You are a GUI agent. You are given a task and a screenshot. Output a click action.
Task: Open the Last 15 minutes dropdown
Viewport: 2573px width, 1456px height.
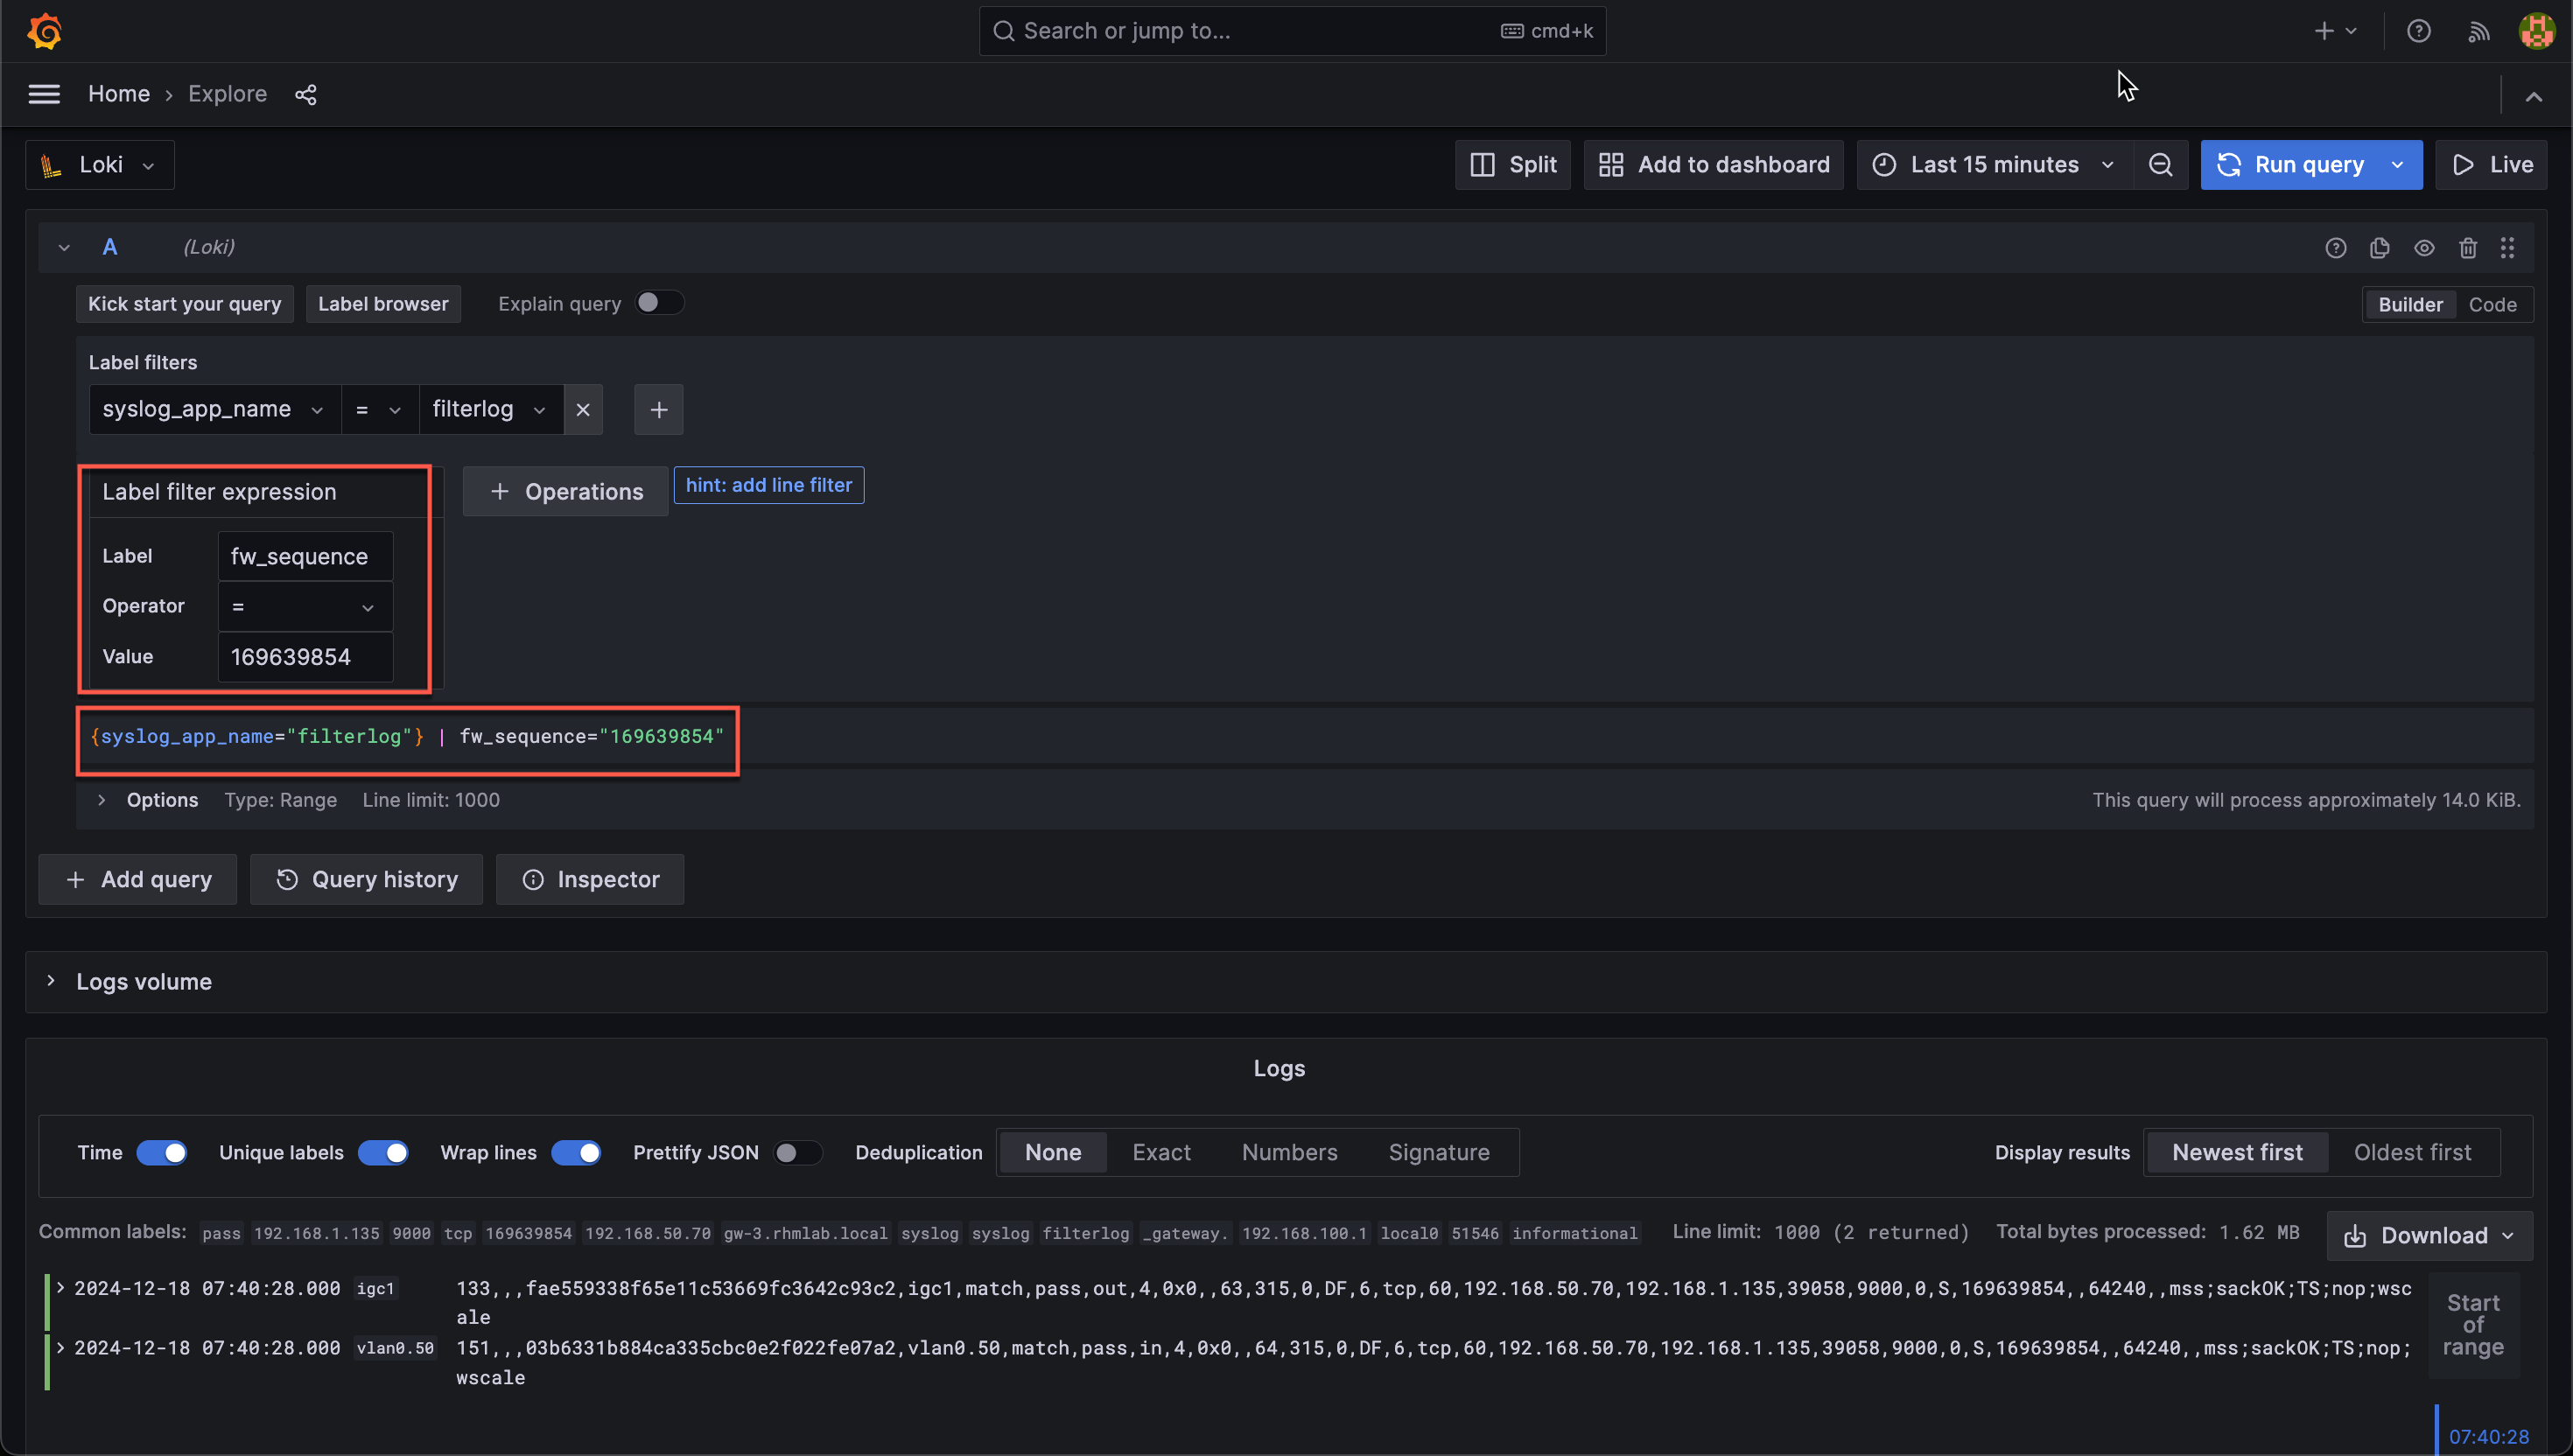point(1994,164)
